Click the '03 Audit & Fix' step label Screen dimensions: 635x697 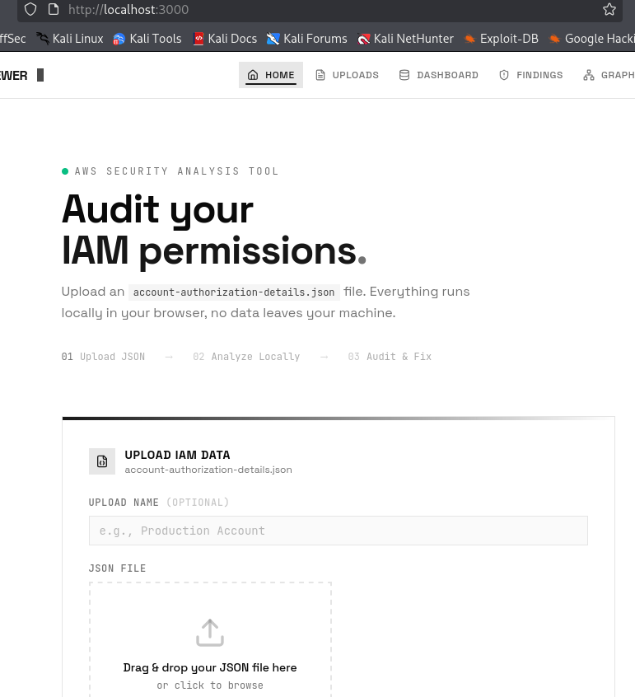click(390, 357)
